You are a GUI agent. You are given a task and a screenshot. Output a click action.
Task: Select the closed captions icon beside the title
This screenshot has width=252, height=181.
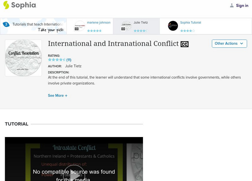185,44
